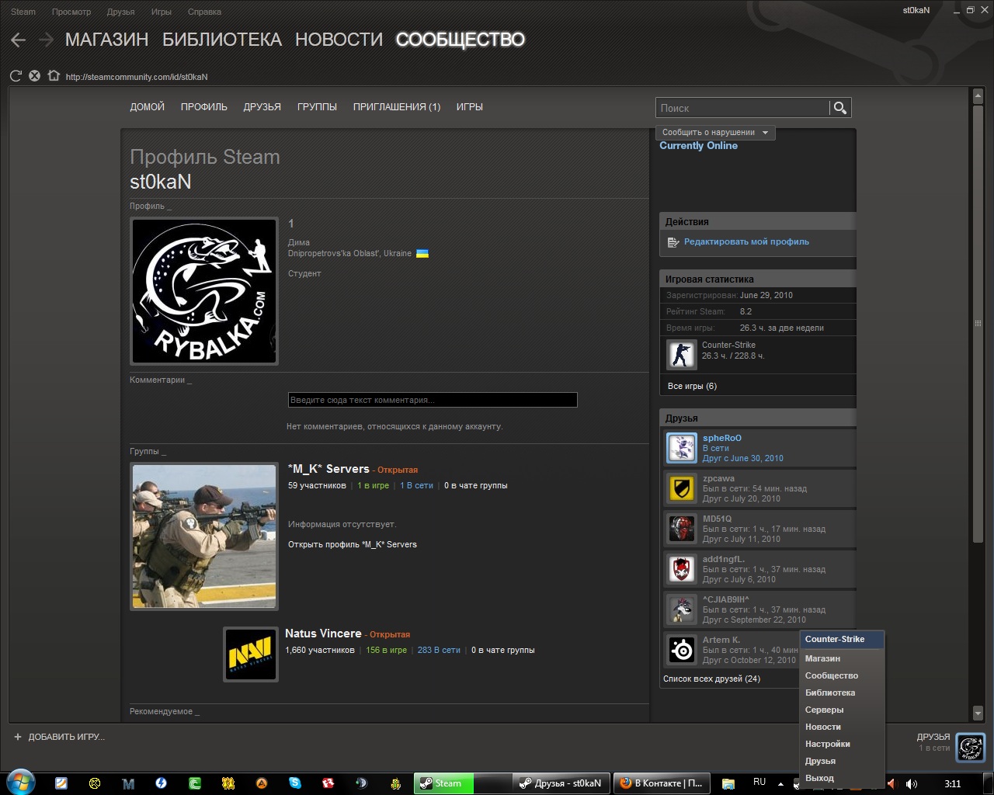
Task: Open the Игры menu in the menu bar
Action: pyautogui.click(x=162, y=12)
